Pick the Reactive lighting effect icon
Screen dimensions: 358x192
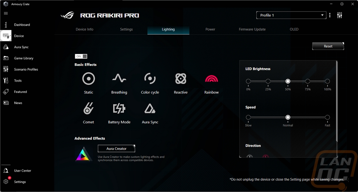click(180, 79)
